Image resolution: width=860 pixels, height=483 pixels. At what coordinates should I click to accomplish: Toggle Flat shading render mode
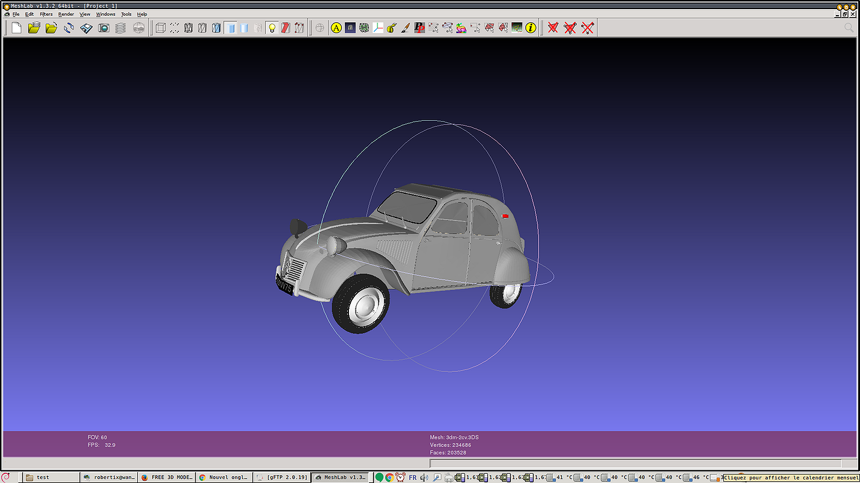coord(230,28)
